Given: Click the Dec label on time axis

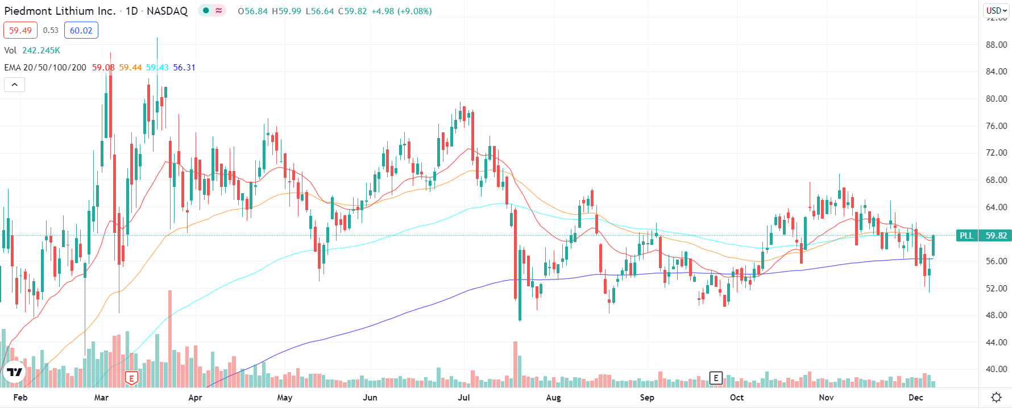Looking at the screenshot, I should pos(916,398).
